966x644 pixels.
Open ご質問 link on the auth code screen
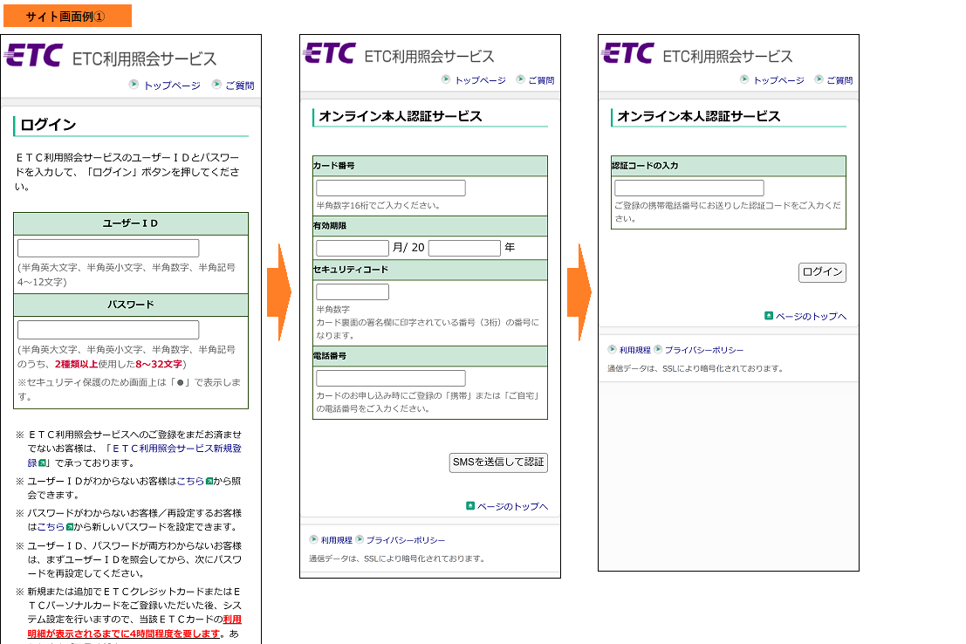(x=839, y=80)
